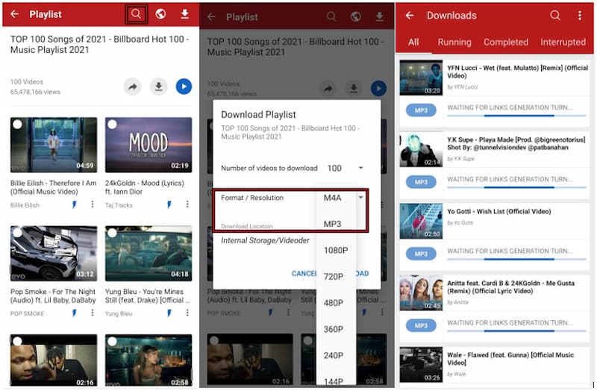Image resolution: width=597 pixels, height=391 pixels.
Task: Click Internal Storage/Videoder download location
Action: tap(265, 240)
